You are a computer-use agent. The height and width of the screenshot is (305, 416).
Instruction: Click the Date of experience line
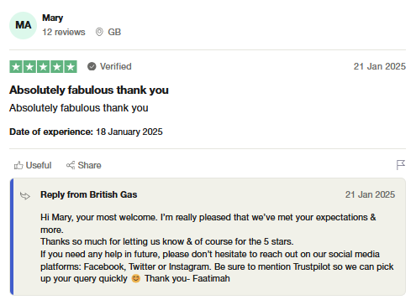[x=86, y=132]
